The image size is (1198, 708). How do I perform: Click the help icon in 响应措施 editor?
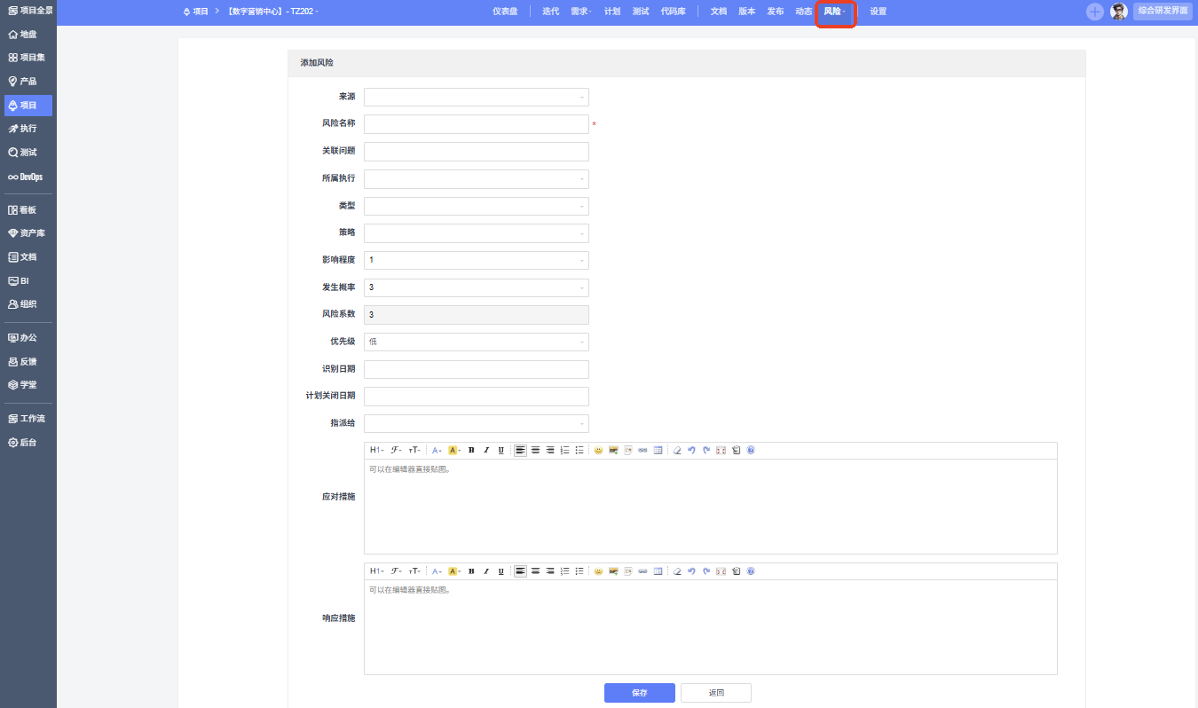tap(751, 570)
